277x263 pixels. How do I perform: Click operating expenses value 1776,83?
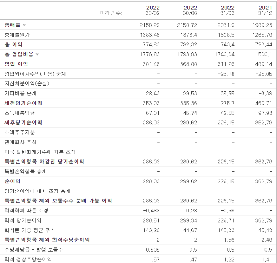pos(150,54)
